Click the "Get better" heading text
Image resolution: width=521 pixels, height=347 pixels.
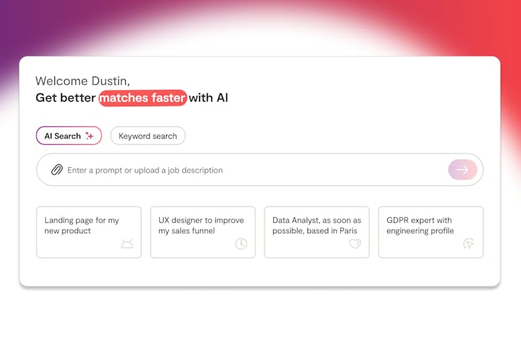click(x=65, y=98)
